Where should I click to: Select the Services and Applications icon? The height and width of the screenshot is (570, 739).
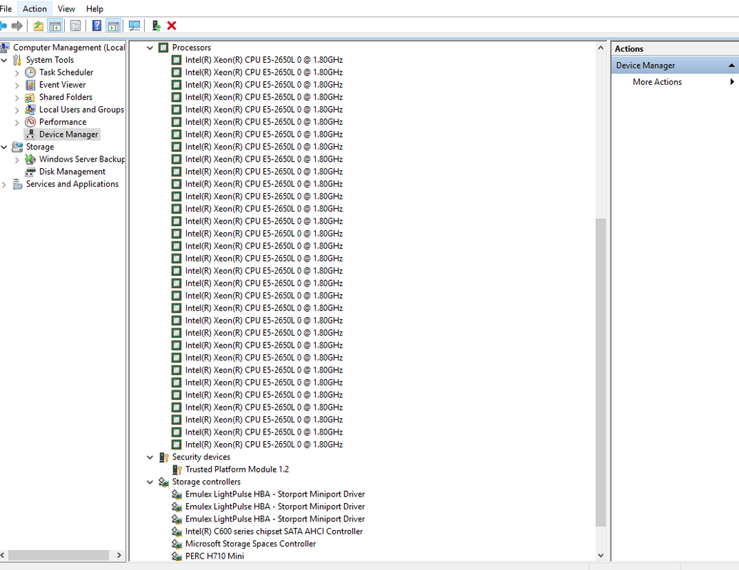[x=17, y=185]
